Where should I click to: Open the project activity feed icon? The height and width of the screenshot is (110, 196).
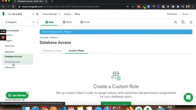coord(183,22)
